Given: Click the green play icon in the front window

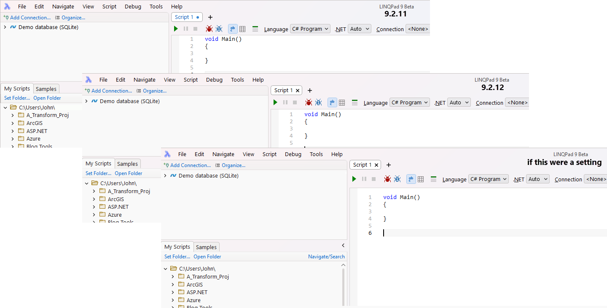Looking at the screenshot, I should [354, 179].
